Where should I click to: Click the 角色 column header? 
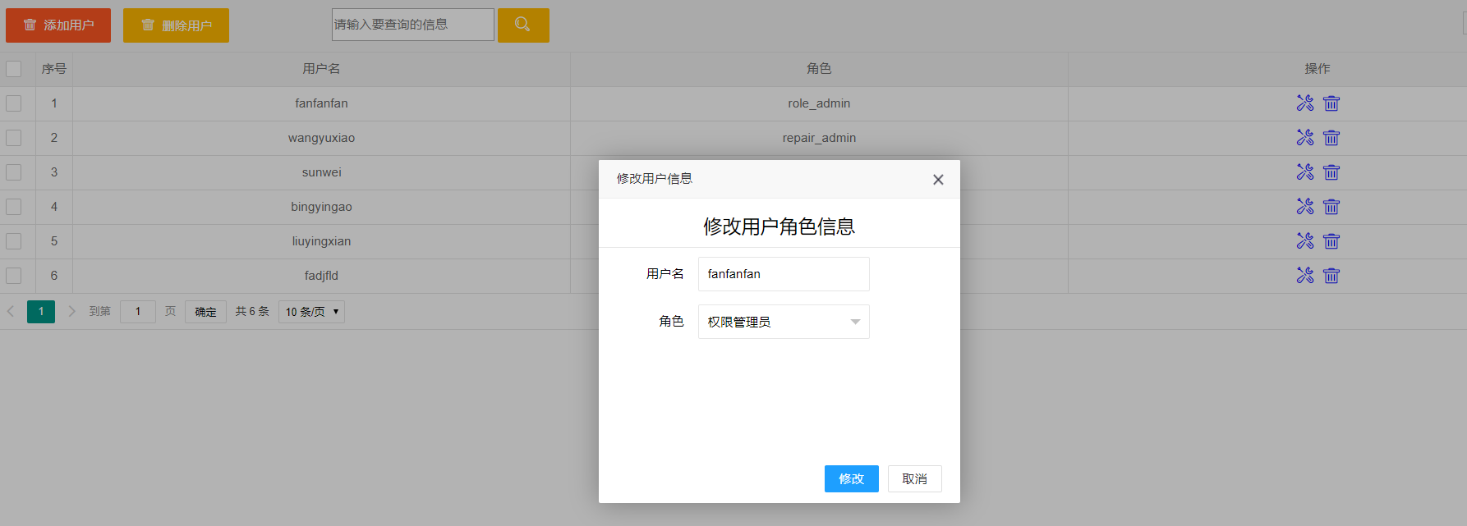click(x=819, y=69)
